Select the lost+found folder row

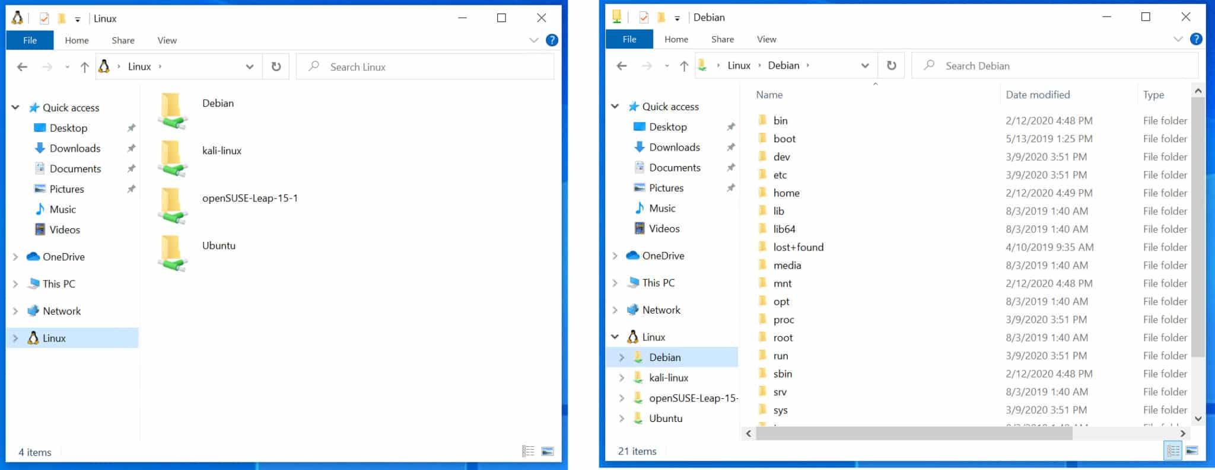point(973,247)
